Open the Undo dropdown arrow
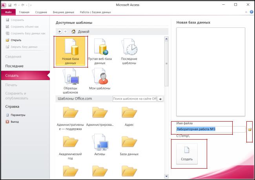The height and width of the screenshot is (180, 255). (19, 5)
